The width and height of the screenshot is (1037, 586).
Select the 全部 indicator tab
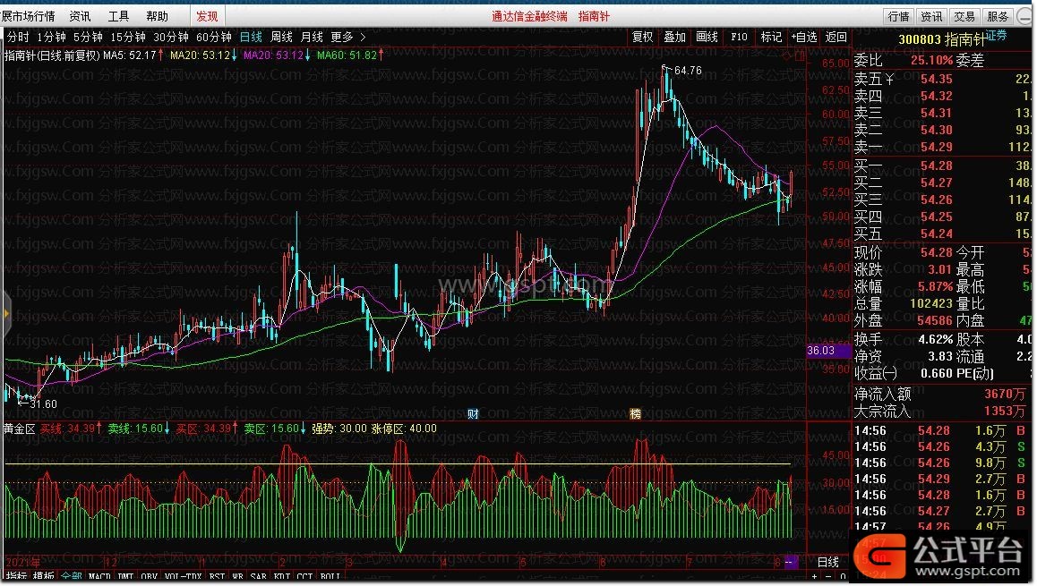point(71,576)
